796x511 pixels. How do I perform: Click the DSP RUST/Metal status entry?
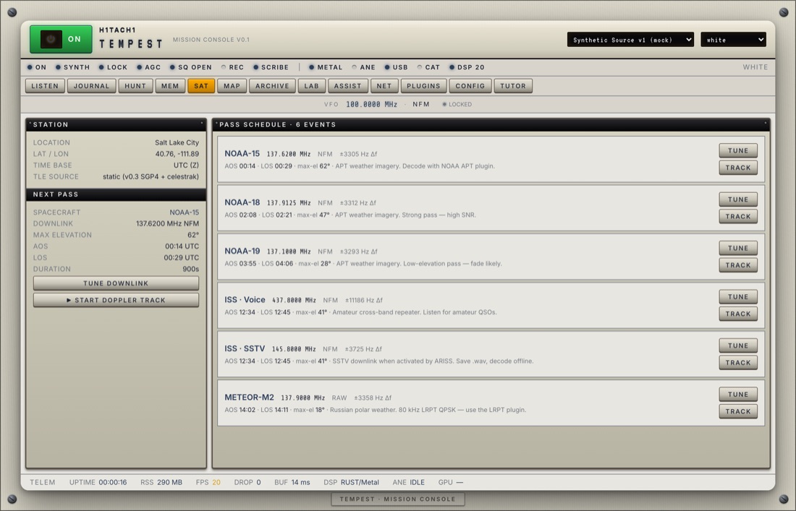[x=351, y=483]
